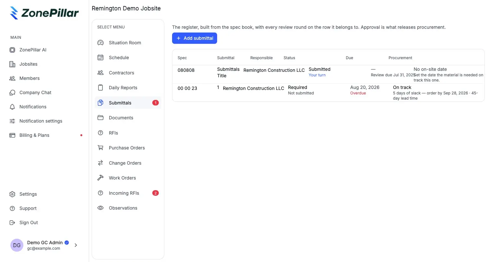Click the Settings gear icon
This screenshot has height=262, width=490.
[x=12, y=194]
